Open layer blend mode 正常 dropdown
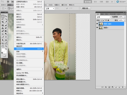The image size is (127, 95). [x=104, y=17]
